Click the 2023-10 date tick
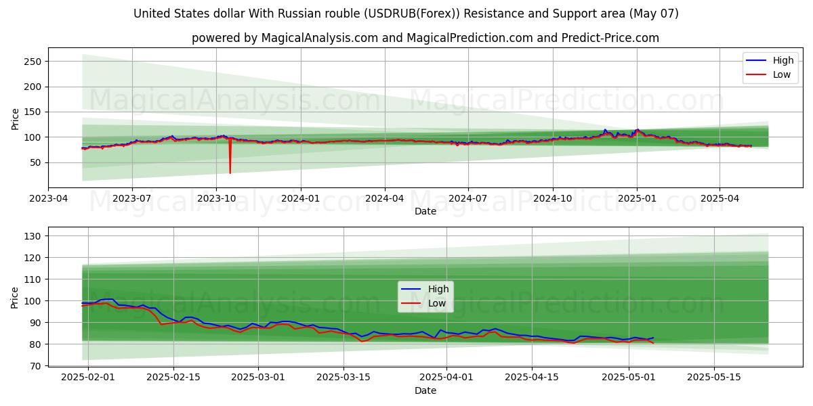The image size is (813, 406). tap(216, 199)
